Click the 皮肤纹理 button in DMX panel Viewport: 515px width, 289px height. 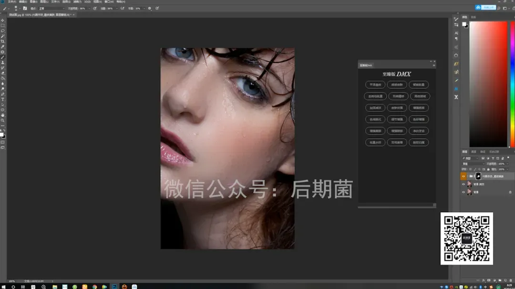pos(397,108)
